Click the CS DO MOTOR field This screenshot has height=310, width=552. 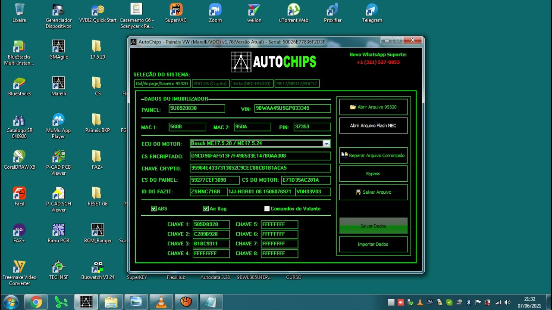pos(306,180)
